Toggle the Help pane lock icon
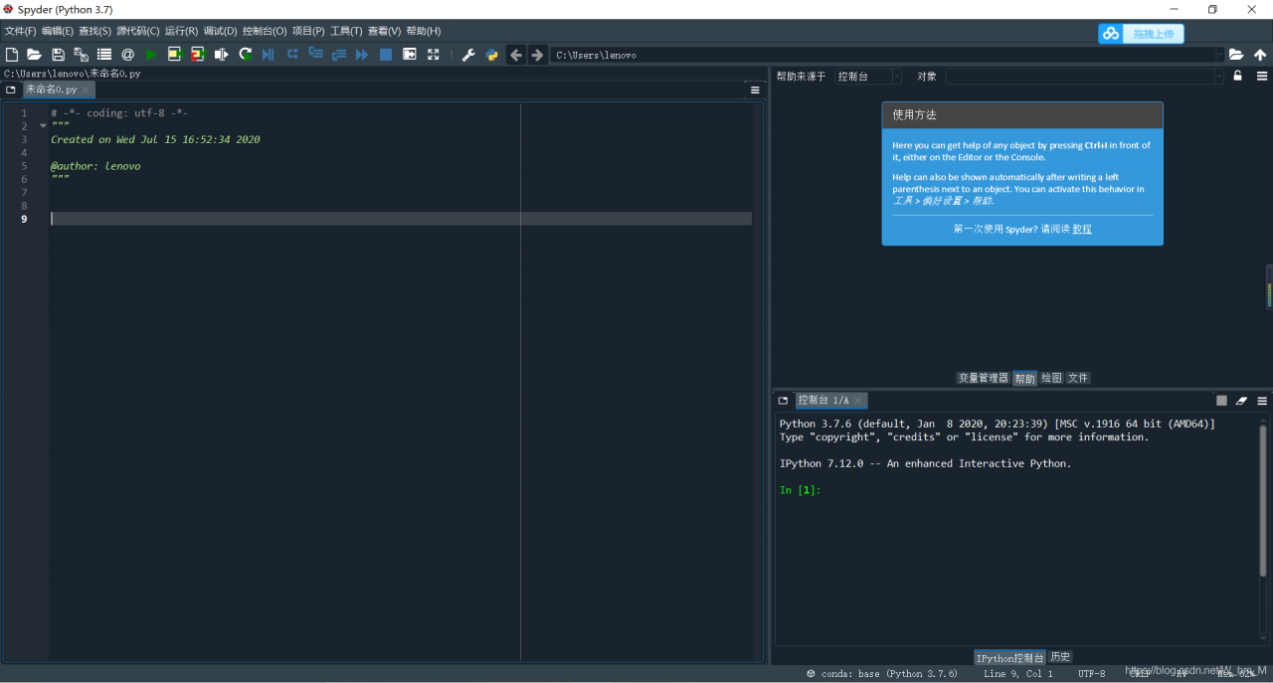This screenshot has width=1273, height=683. point(1237,76)
